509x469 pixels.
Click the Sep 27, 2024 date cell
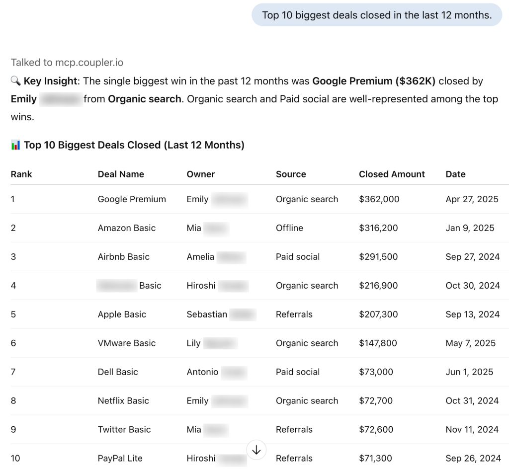[473, 257]
